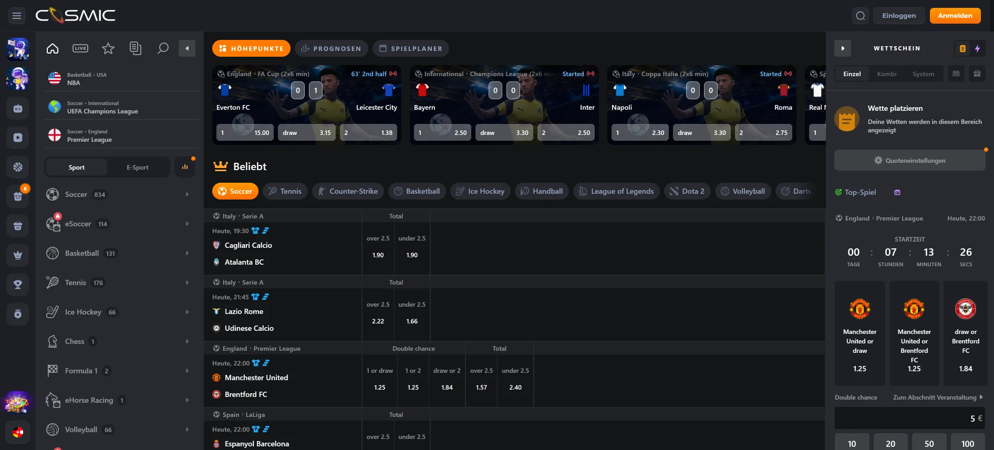Click the Cosmic logo
994x450 pixels.
[76, 16]
